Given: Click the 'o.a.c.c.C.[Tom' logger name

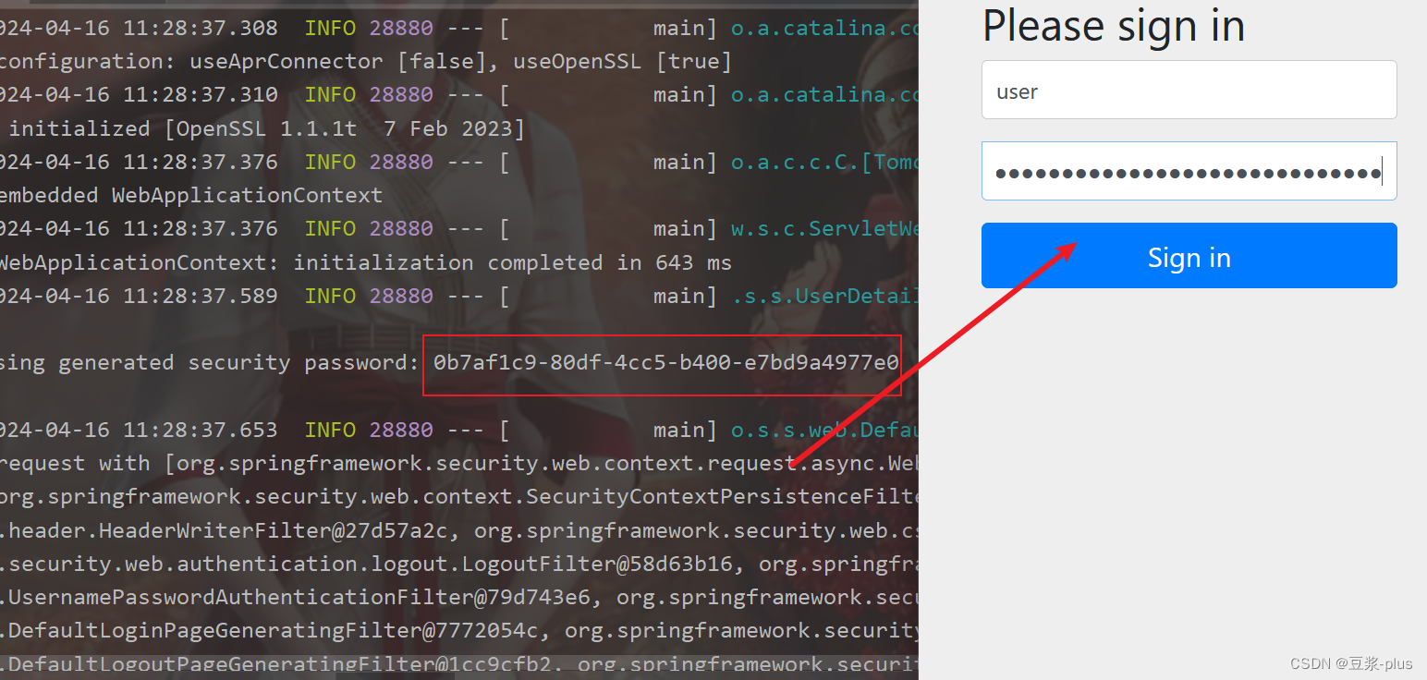Looking at the screenshot, I should point(824,162).
